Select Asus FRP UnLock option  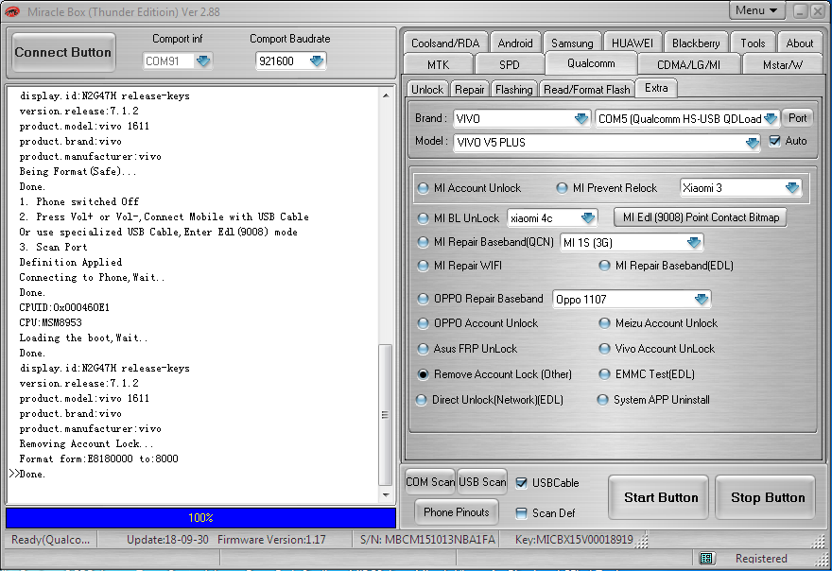423,349
